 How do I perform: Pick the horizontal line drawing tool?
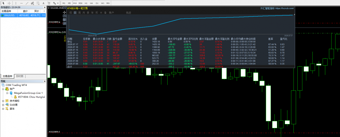click(21, 3)
